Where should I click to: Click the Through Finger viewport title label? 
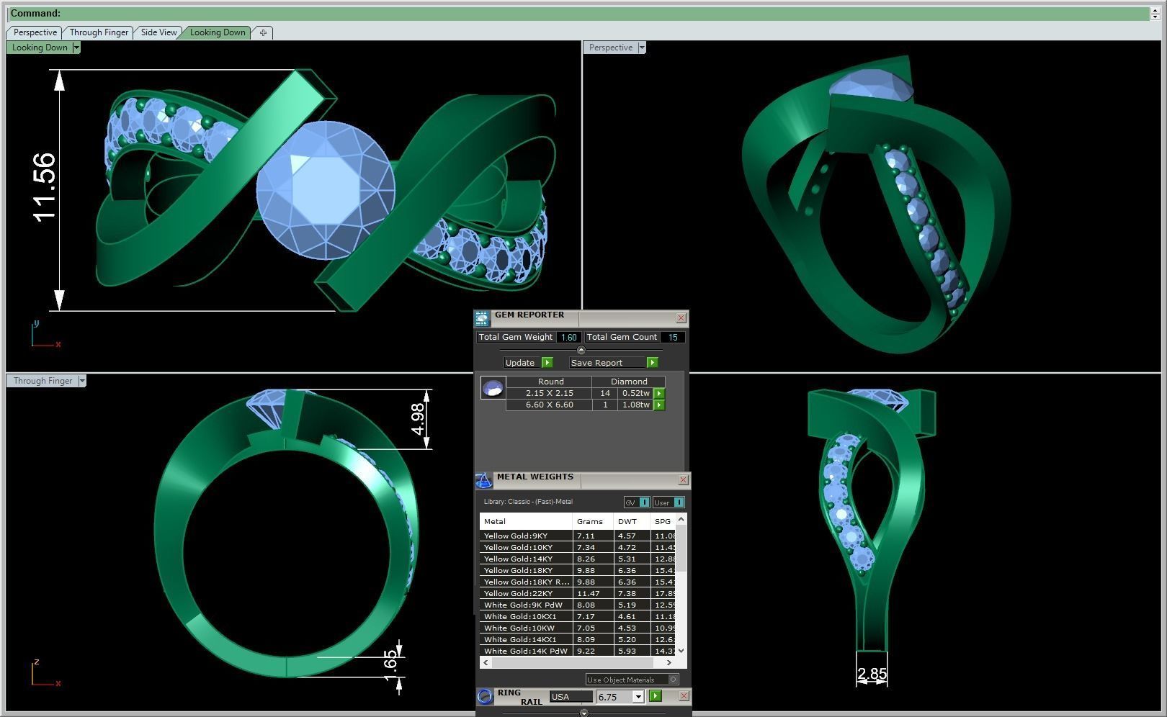pyautogui.click(x=43, y=381)
